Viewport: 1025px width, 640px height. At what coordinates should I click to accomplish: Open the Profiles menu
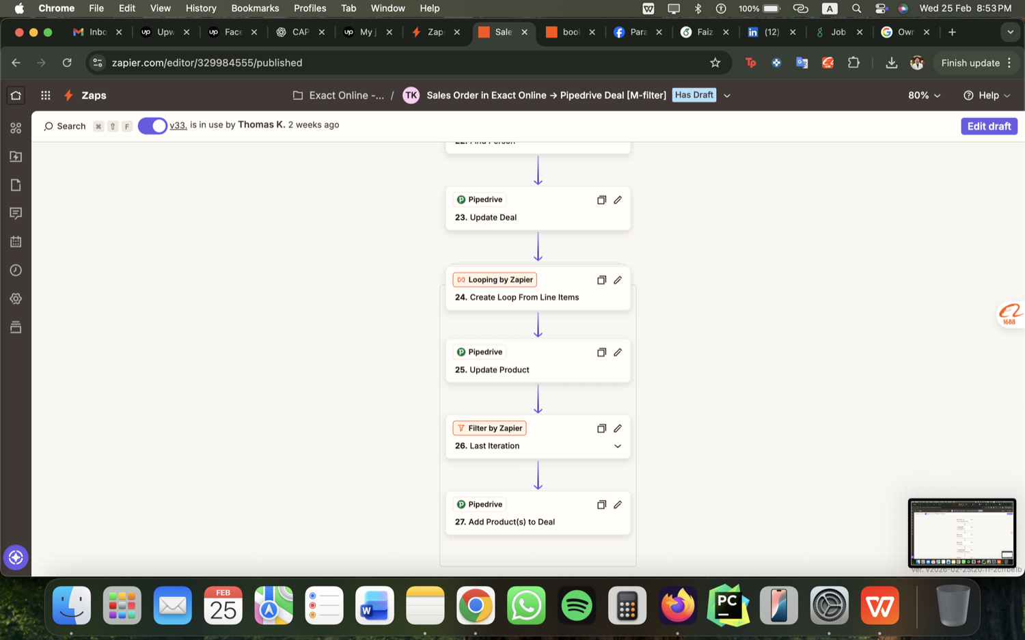click(310, 8)
